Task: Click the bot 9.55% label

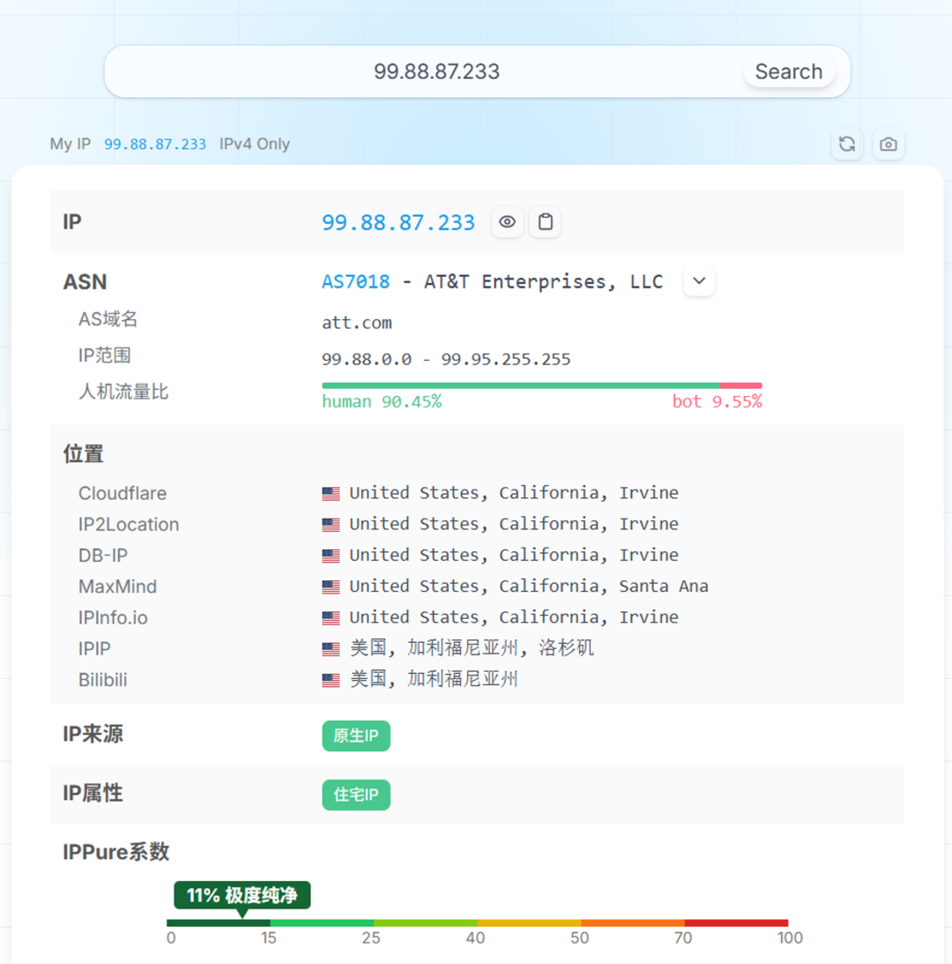Action: (x=718, y=402)
